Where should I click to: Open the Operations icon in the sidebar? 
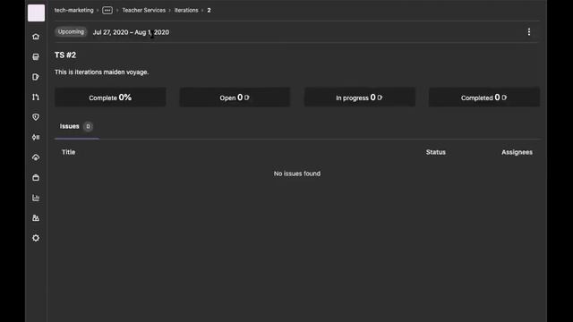(36, 137)
